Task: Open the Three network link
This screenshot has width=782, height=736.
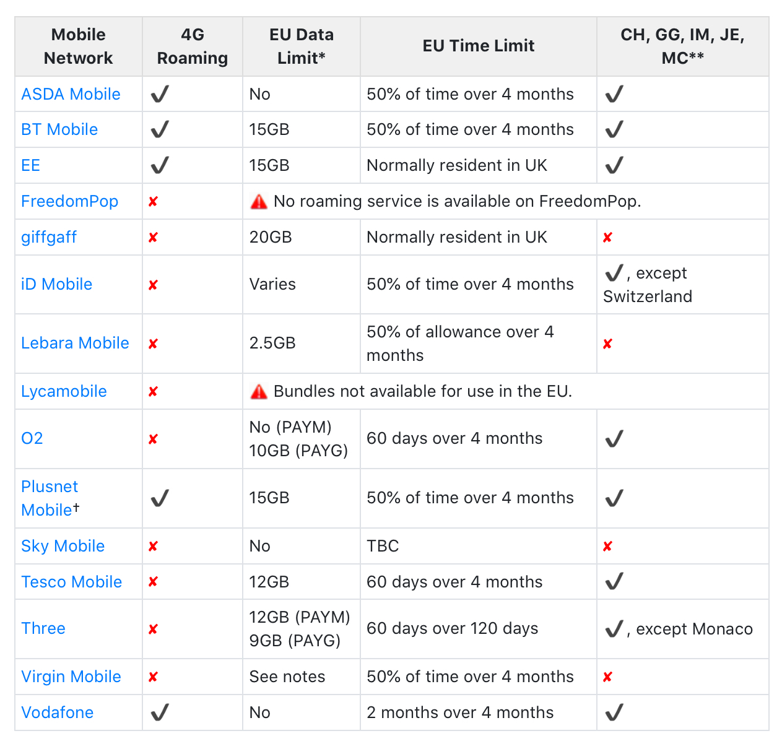Action: 43,628
